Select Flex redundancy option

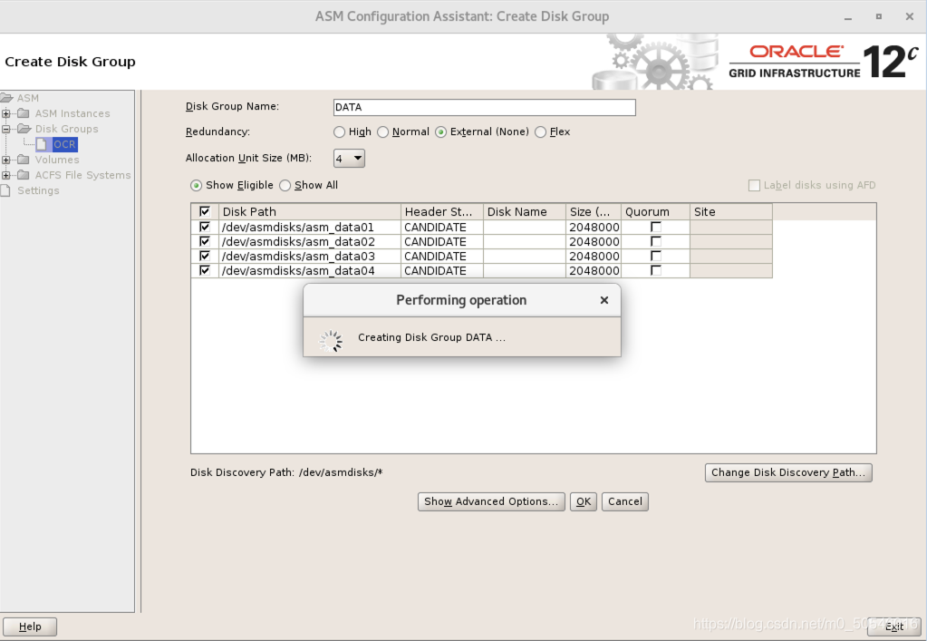(x=540, y=131)
